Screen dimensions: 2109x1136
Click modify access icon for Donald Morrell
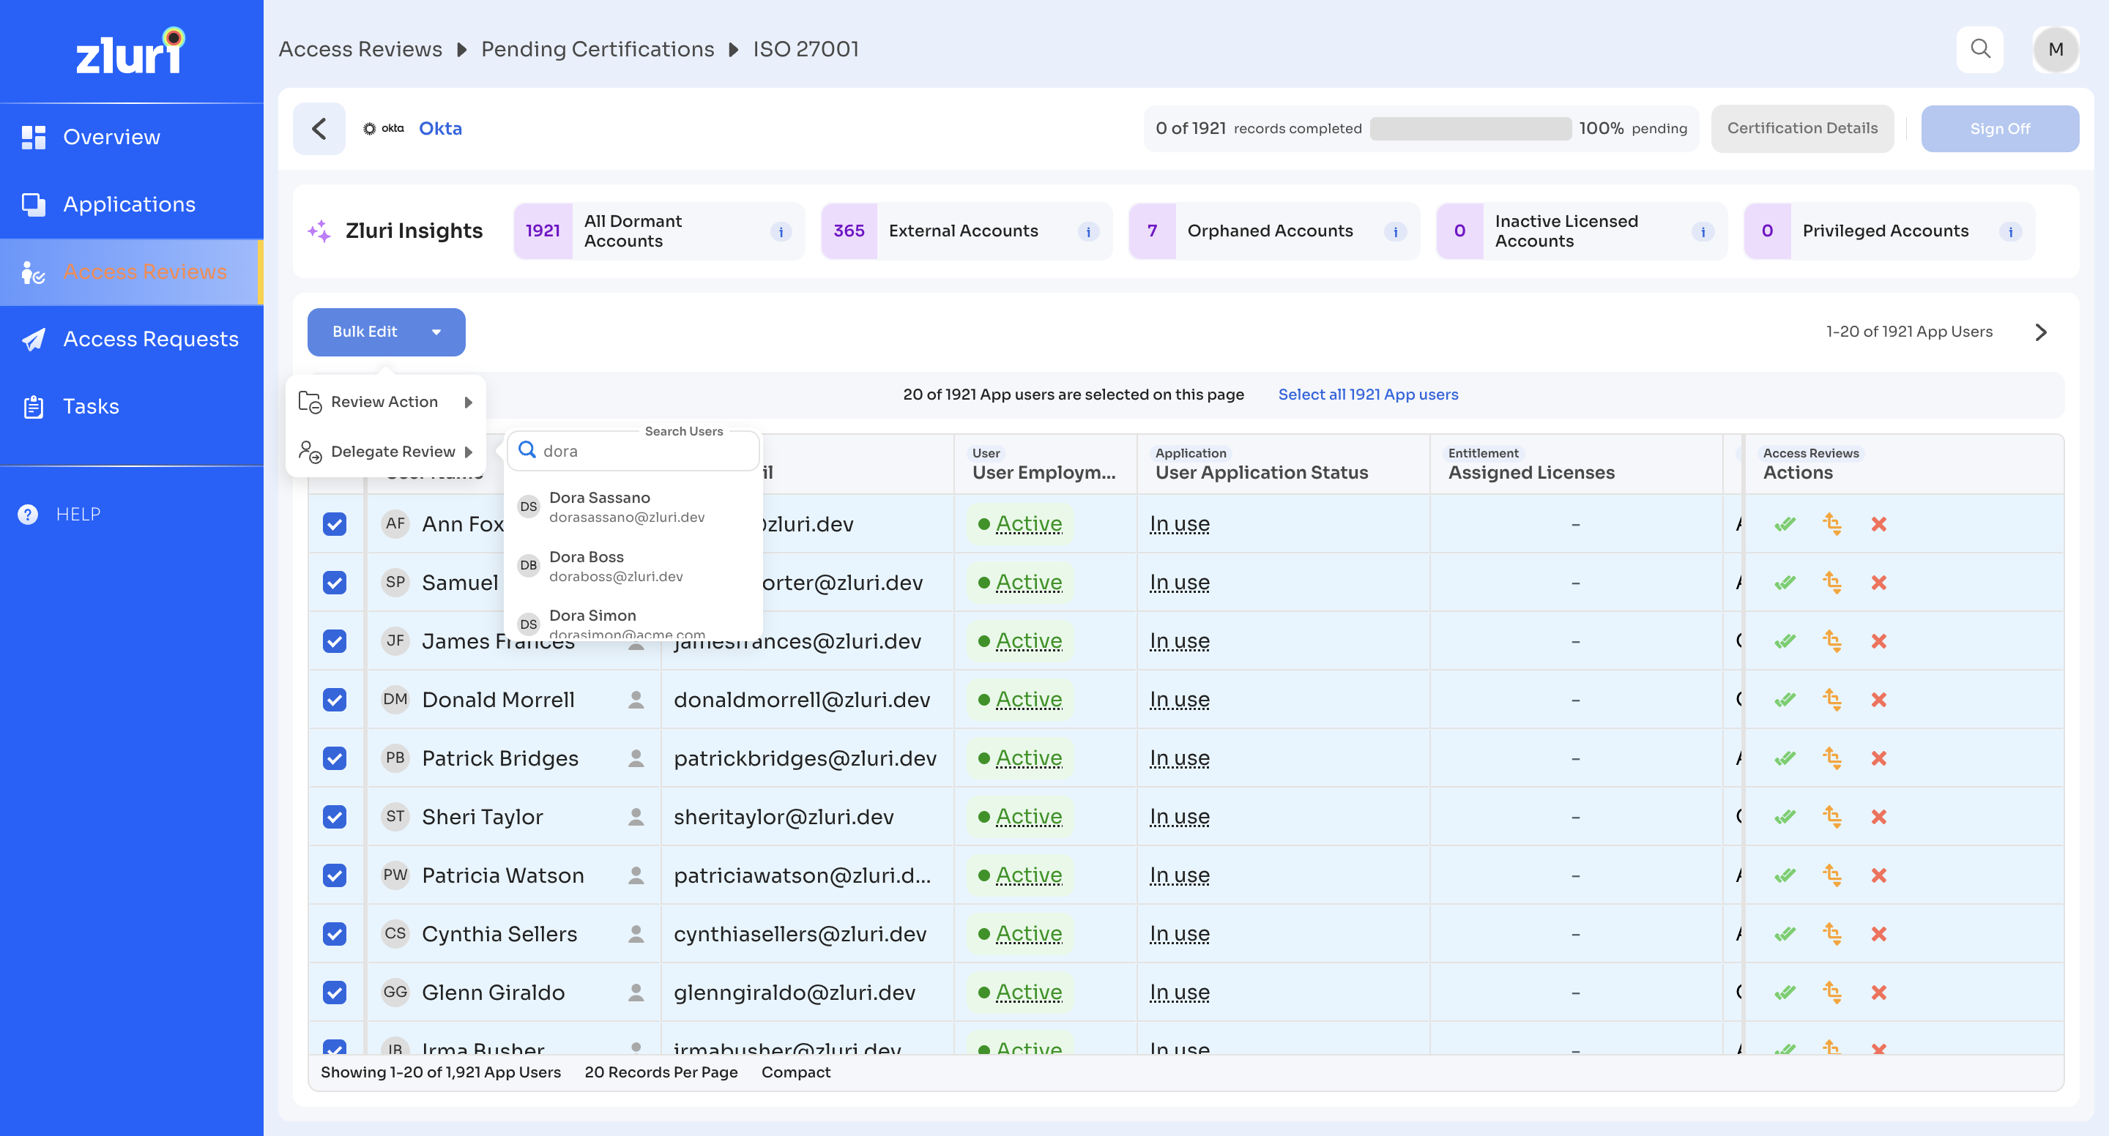click(x=1831, y=700)
